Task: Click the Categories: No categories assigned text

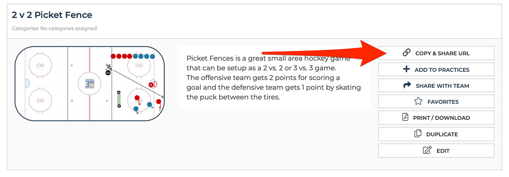Action: tap(54, 28)
